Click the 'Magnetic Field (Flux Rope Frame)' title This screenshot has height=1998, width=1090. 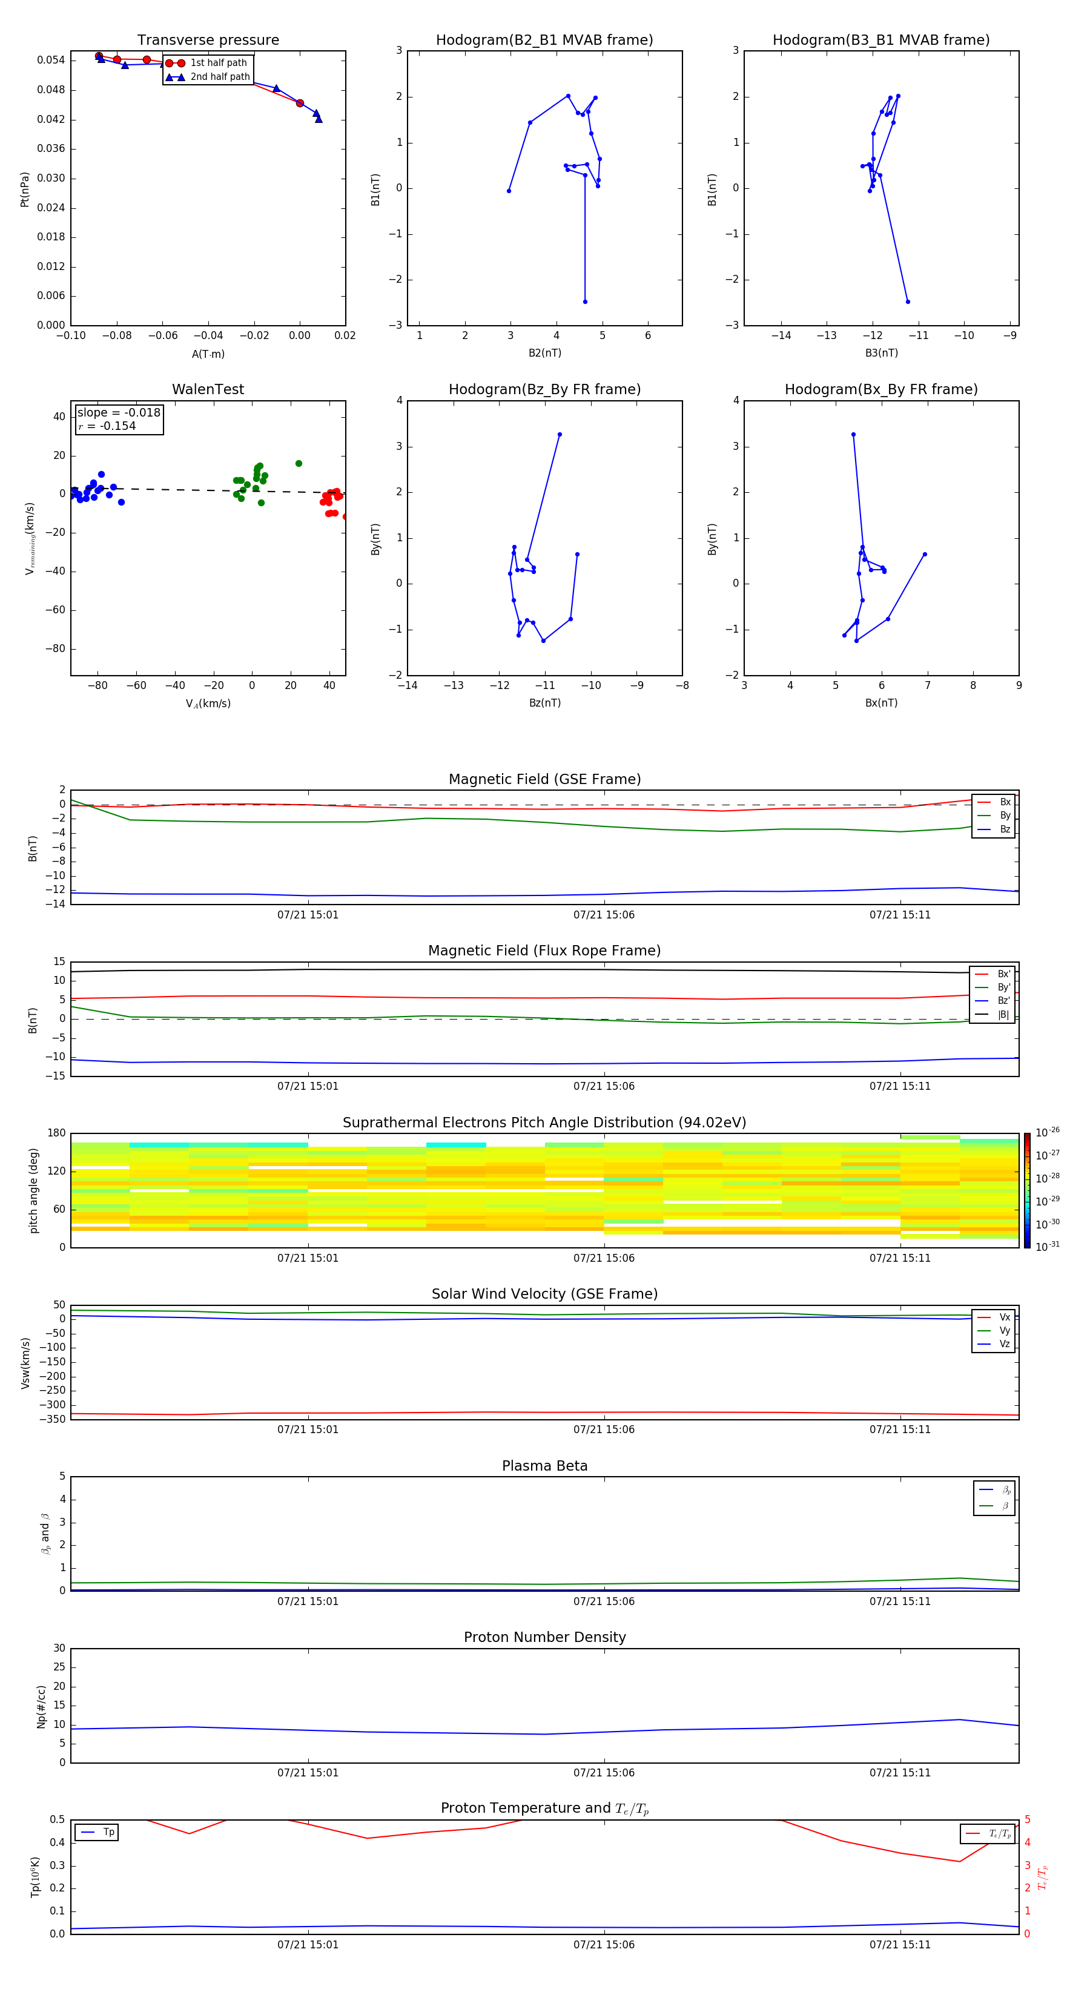pos(544,951)
